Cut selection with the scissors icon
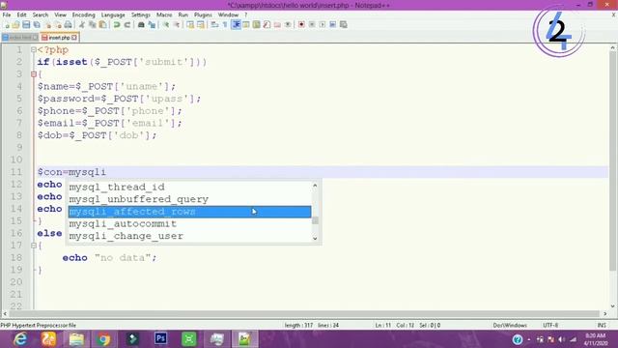 click(x=81, y=25)
